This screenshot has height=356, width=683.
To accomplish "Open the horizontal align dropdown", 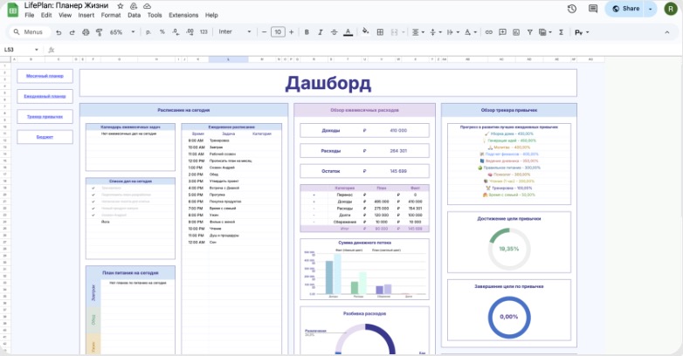I will coord(417,32).
